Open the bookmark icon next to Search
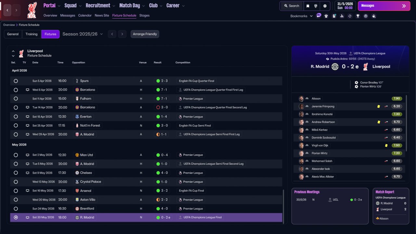 [x=308, y=6]
